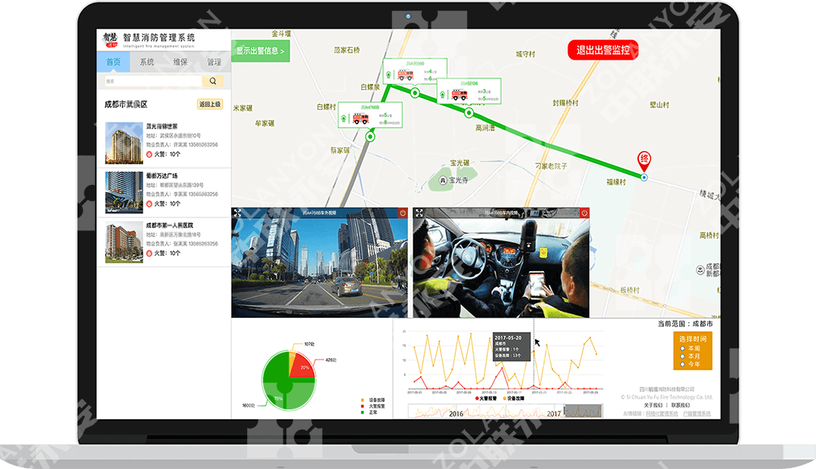
Task: Toggle the 火警报警 series in the line chart legend
Action: 486,399
